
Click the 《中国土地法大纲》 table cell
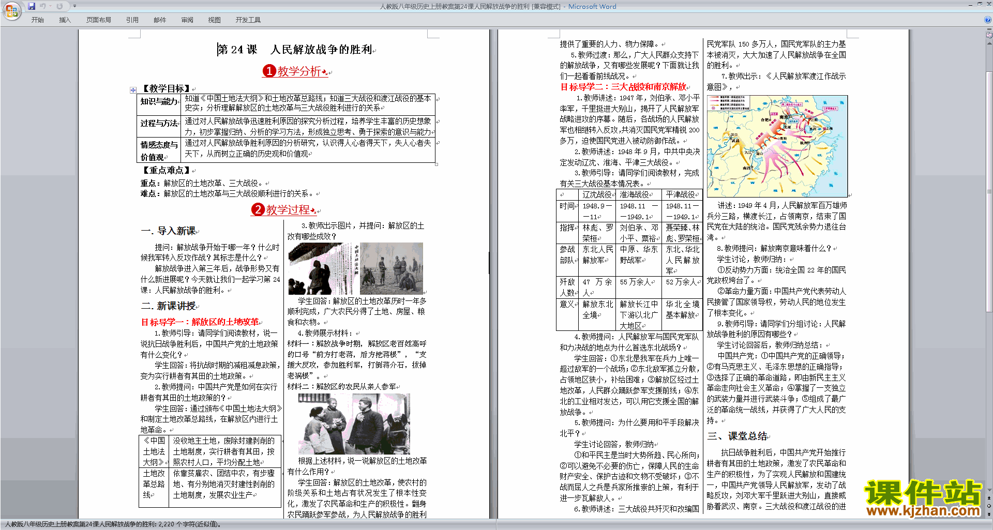point(154,451)
